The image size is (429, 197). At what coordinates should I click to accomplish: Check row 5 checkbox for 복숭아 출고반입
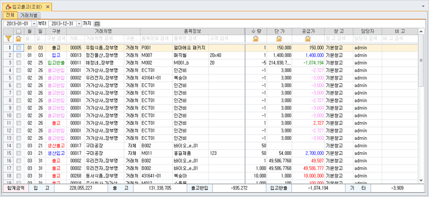19,78
